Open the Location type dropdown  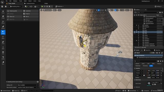pyautogui.click(x=139, y=71)
